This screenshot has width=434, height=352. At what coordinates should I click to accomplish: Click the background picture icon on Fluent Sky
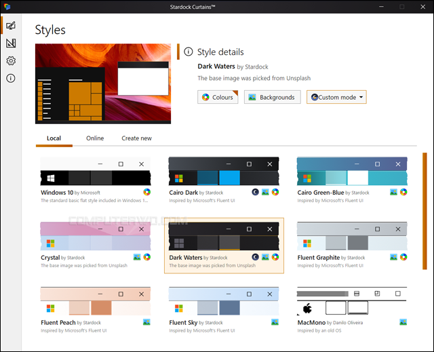275,322
